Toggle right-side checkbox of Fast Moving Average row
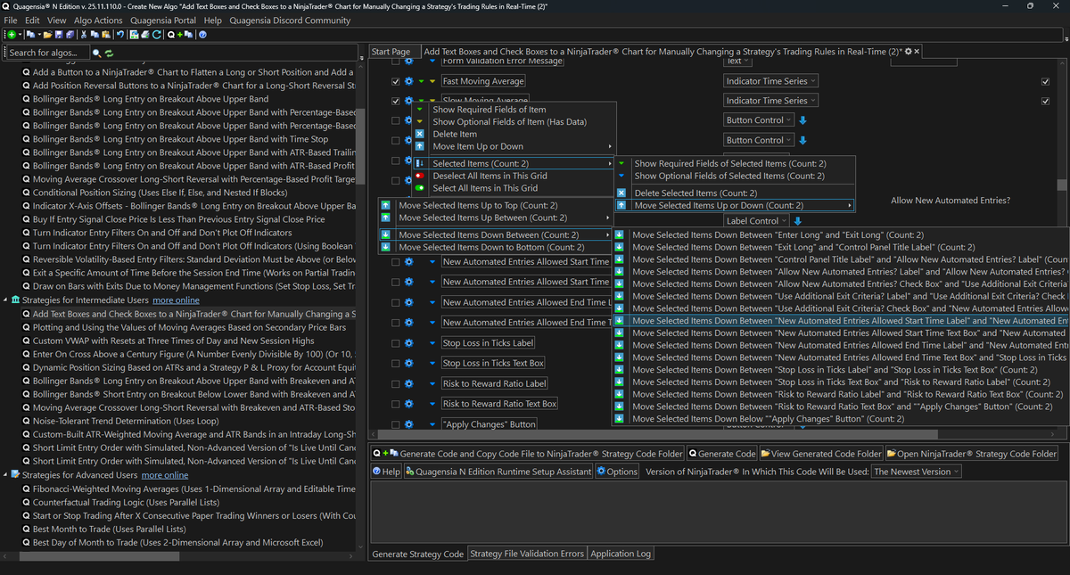 click(1045, 81)
